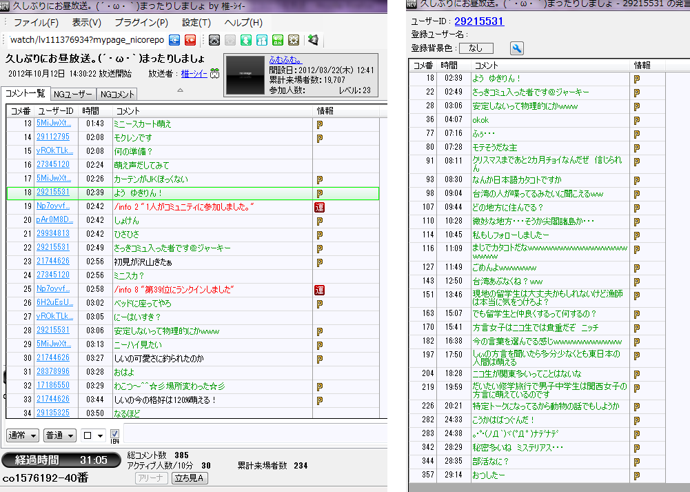This screenshot has height=492, width=690.
Task: Sort by ユーザーID column header
Action: [56, 111]
